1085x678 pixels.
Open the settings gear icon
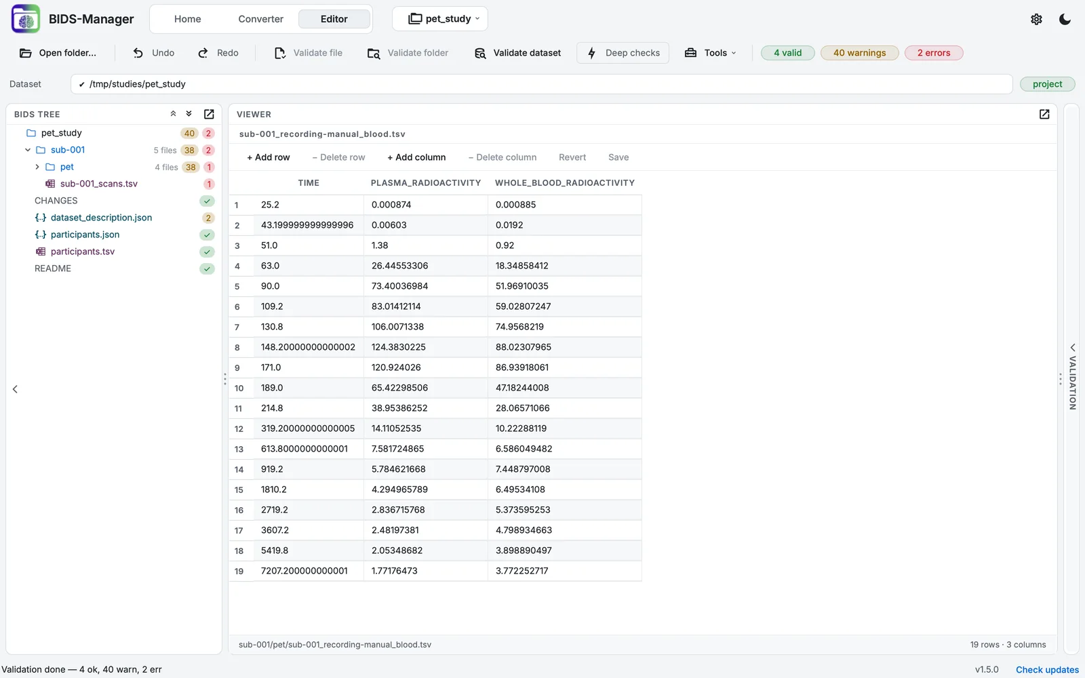click(1036, 19)
